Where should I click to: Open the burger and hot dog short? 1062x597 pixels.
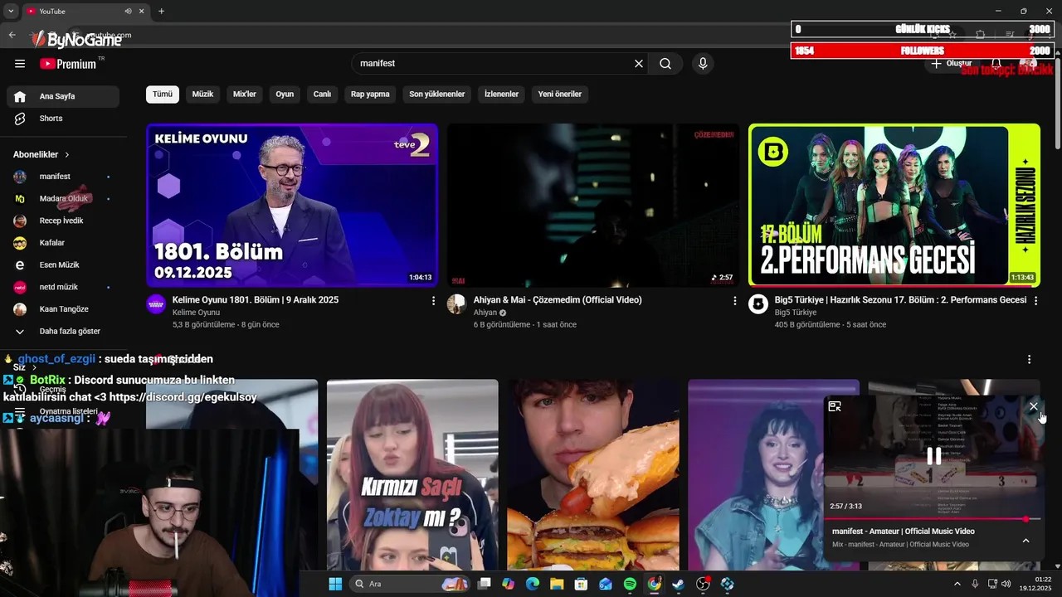coord(593,475)
